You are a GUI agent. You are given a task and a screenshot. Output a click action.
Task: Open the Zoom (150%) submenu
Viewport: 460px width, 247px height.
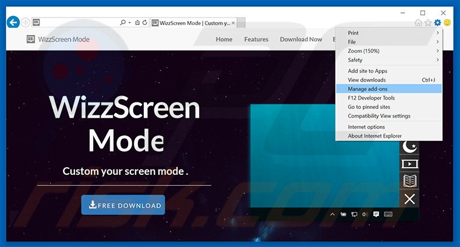tap(389, 51)
